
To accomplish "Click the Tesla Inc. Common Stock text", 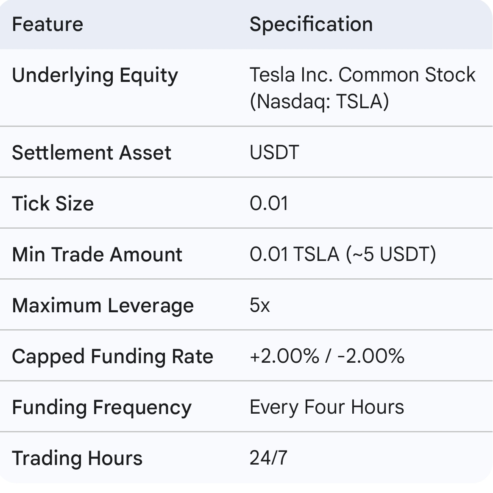I will point(362,75).
